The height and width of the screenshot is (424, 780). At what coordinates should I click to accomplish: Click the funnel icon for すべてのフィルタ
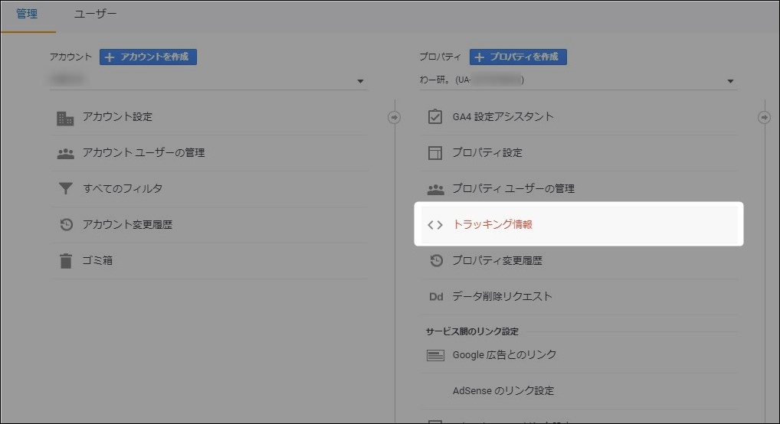66,189
